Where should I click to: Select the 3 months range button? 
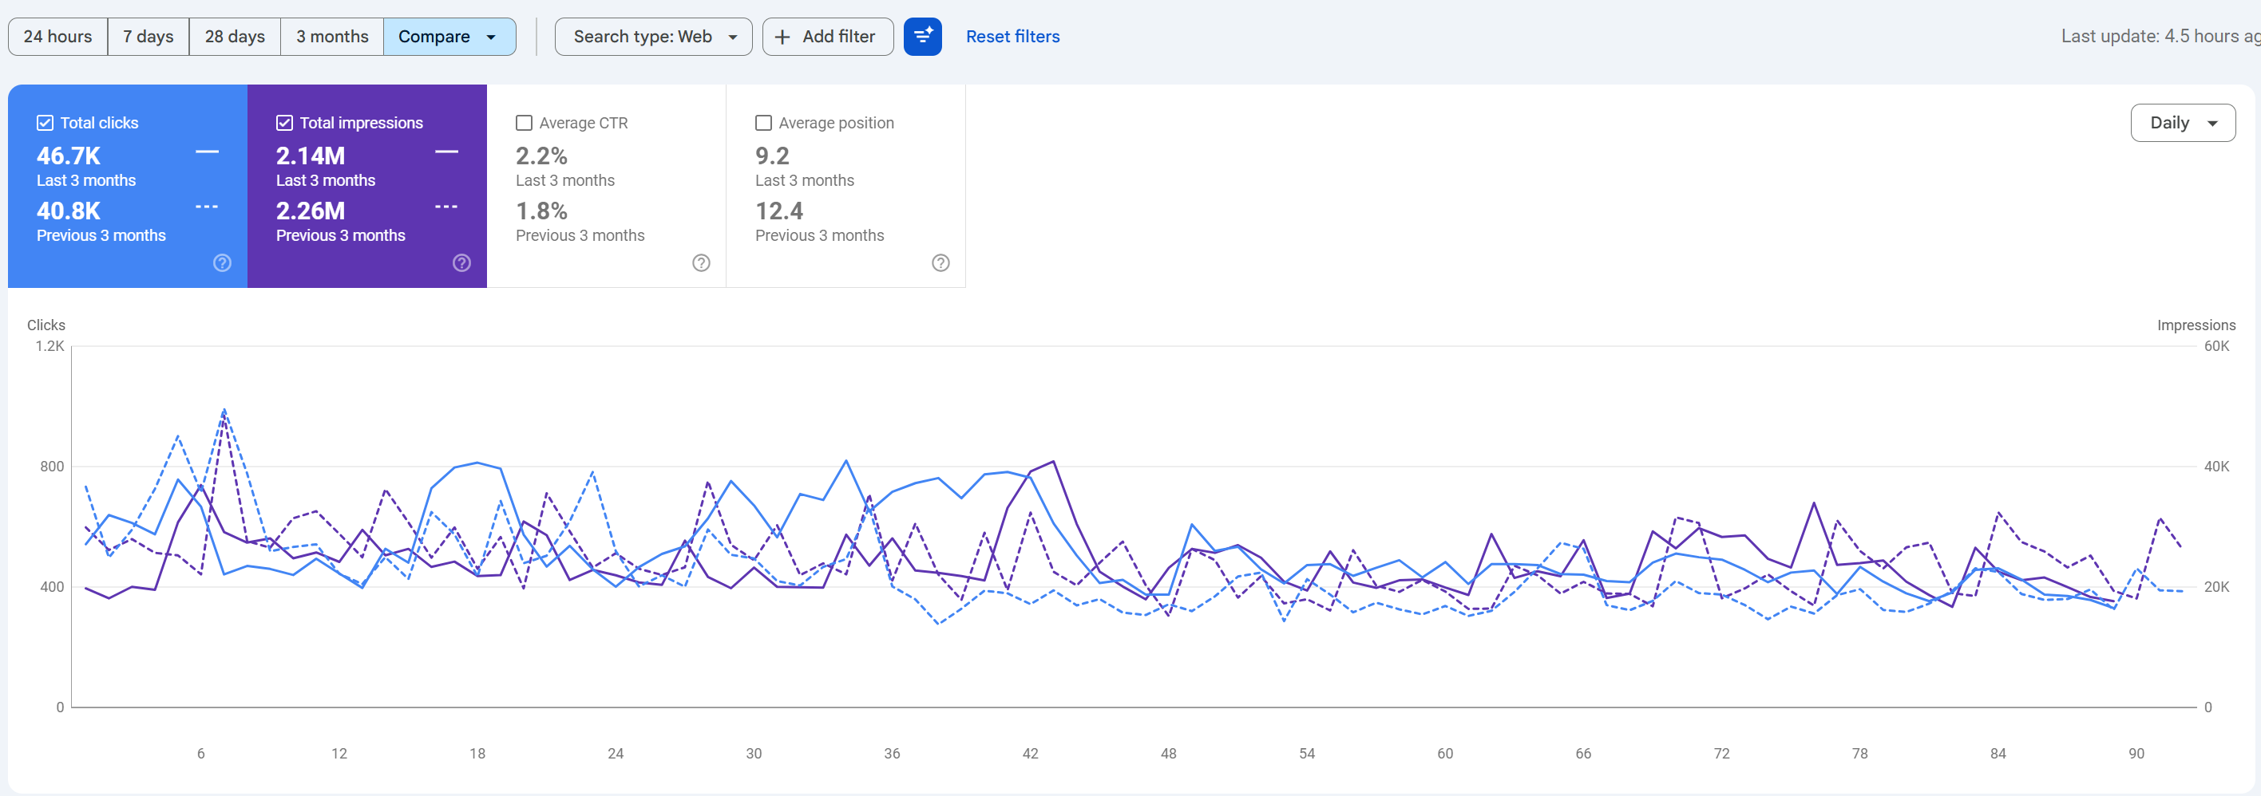[x=332, y=37]
